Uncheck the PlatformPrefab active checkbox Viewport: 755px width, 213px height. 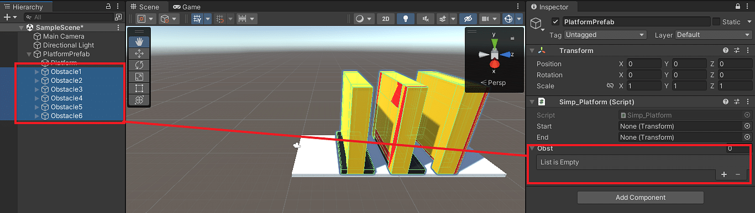point(555,22)
